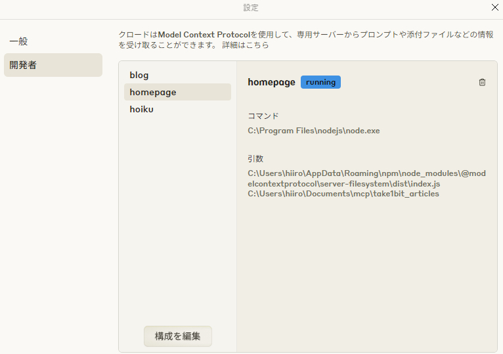Delete the homepage server with trash icon

point(482,82)
